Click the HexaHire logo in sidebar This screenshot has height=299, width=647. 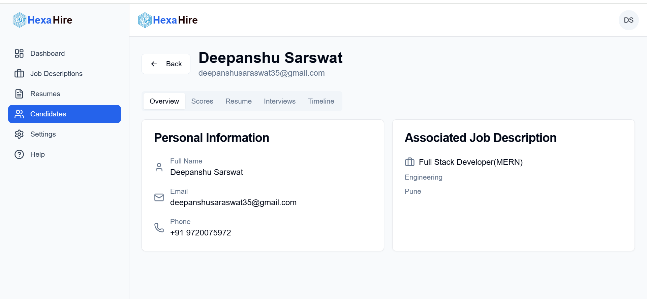(x=42, y=20)
